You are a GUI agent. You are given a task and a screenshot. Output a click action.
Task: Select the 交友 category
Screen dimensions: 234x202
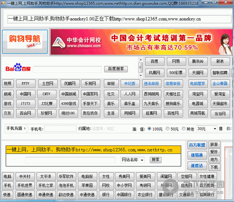point(8,113)
